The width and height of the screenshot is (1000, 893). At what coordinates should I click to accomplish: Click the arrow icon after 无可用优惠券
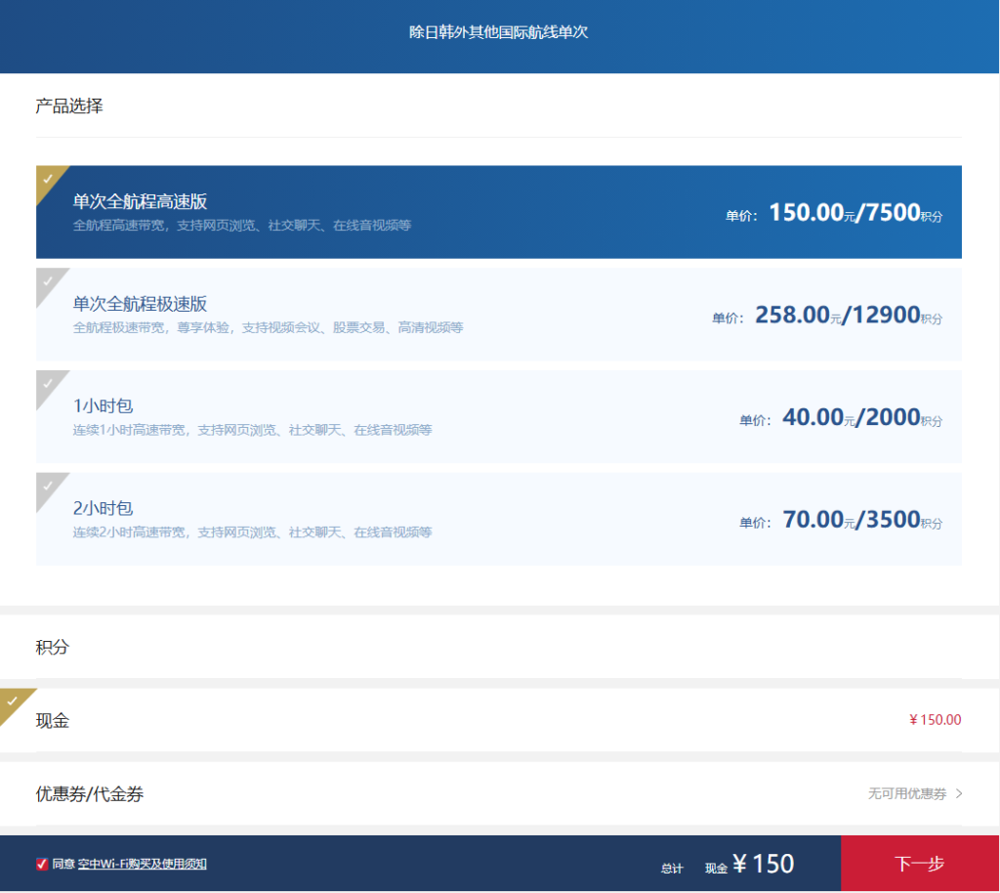[x=958, y=793]
